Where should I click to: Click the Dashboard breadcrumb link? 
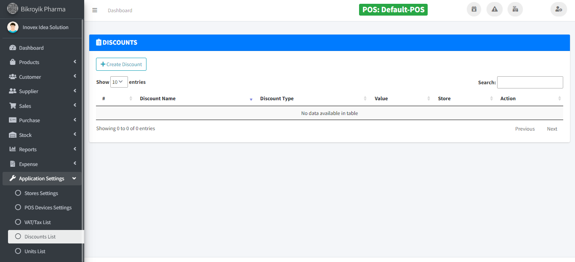pos(120,11)
